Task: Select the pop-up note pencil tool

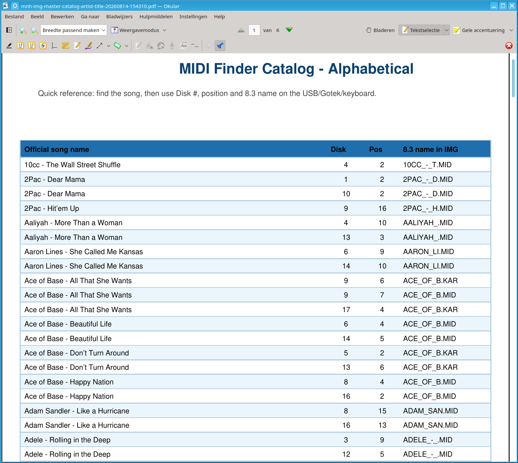Action: coord(77,46)
